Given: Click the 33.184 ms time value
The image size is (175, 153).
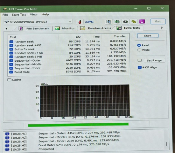Looking at the screenshot, I should 92,56.
